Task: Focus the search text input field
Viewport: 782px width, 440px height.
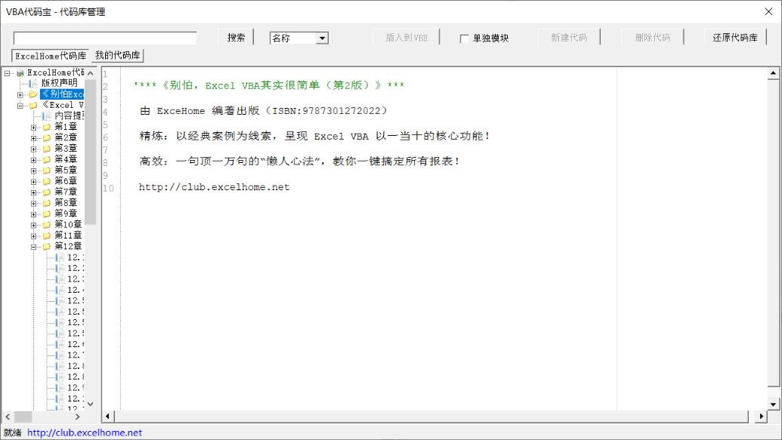Action: [x=105, y=38]
